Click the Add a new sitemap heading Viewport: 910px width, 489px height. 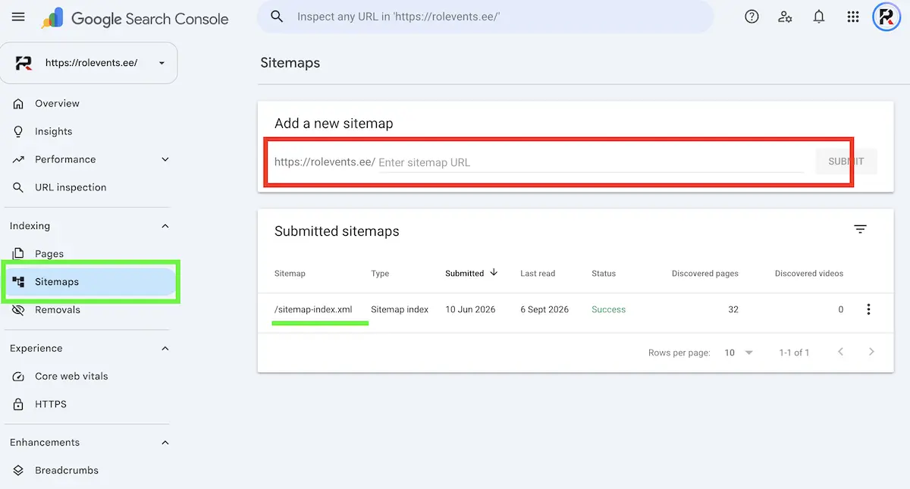coord(334,124)
